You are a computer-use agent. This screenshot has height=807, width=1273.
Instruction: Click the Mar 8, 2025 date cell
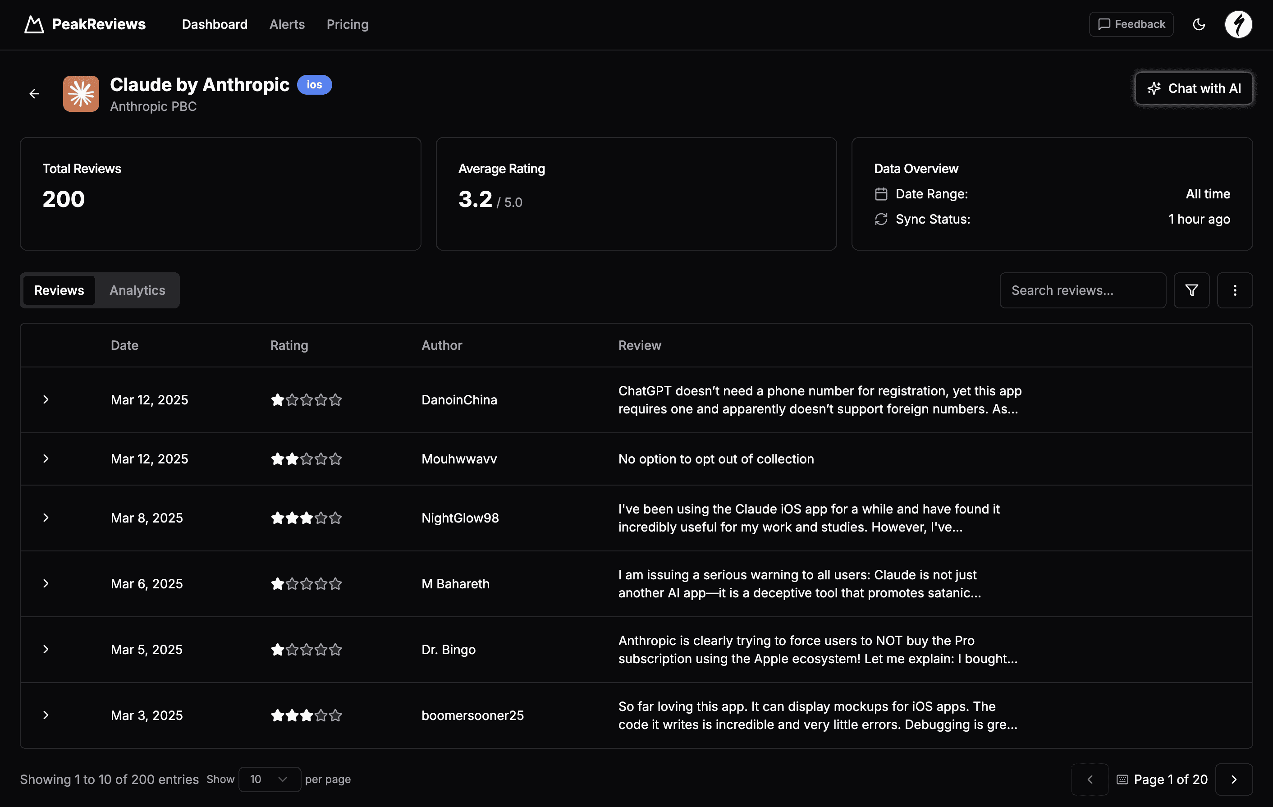(x=147, y=518)
